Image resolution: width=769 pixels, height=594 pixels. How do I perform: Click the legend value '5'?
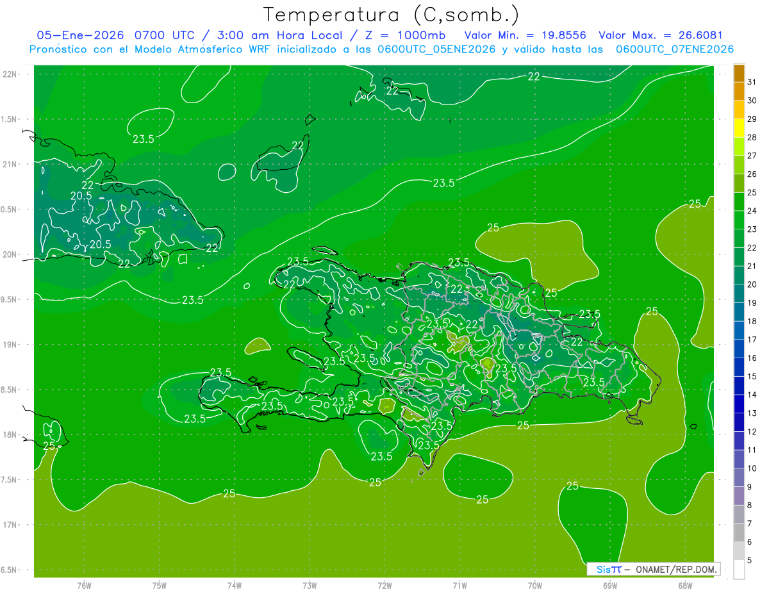tap(750, 561)
